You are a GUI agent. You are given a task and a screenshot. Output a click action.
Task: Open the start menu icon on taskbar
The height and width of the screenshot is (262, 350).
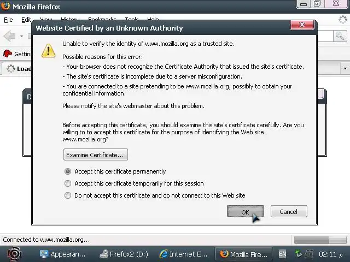(x=14, y=254)
